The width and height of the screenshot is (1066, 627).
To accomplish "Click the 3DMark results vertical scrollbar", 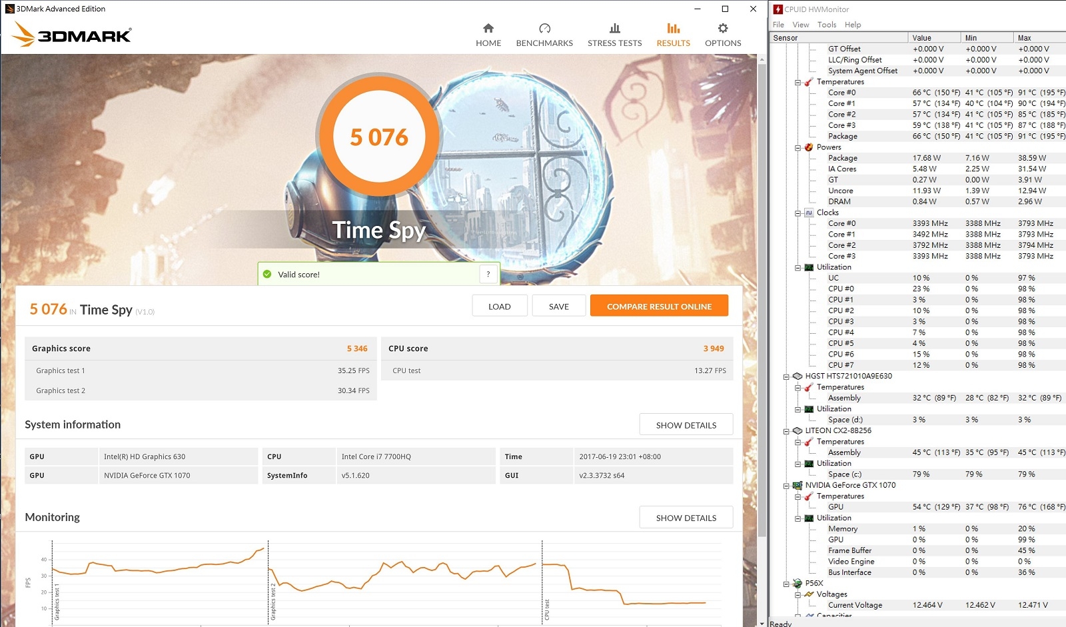I will pyautogui.click(x=762, y=300).
